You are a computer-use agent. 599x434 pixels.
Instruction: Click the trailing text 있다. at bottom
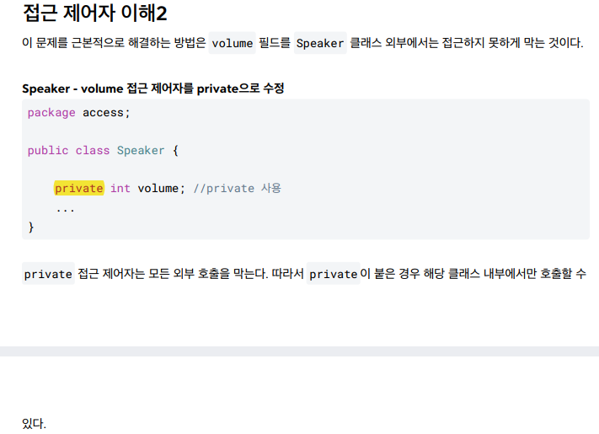pyautogui.click(x=34, y=424)
